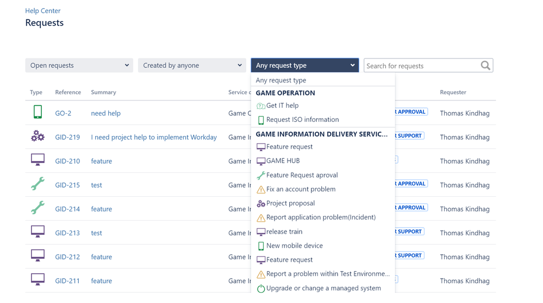Choose Upgrade or change a managed system
543x303 pixels.
click(x=323, y=288)
